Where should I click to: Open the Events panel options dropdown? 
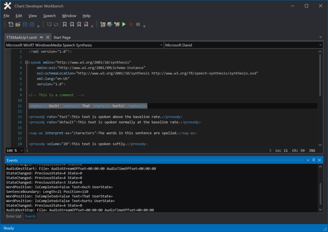(x=308, y=160)
